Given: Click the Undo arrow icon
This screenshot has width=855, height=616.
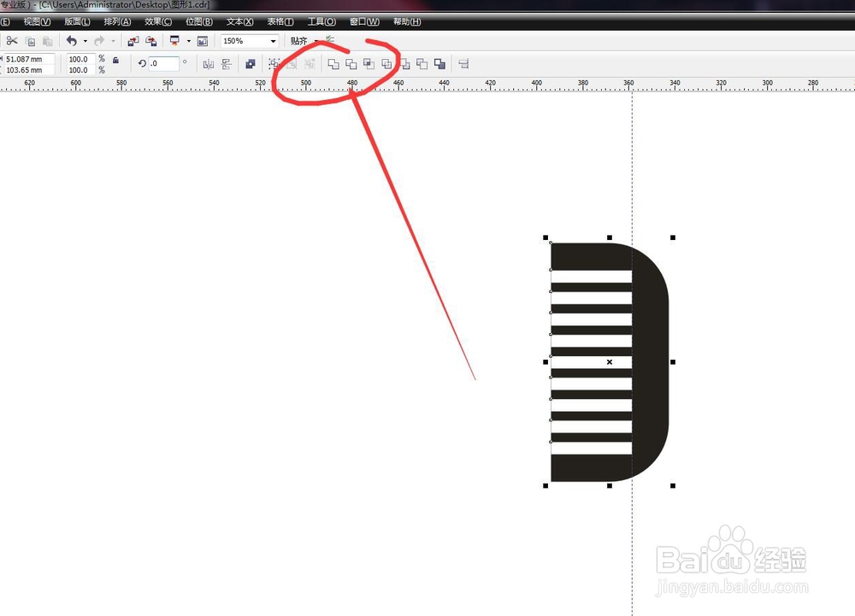Looking at the screenshot, I should tap(72, 41).
